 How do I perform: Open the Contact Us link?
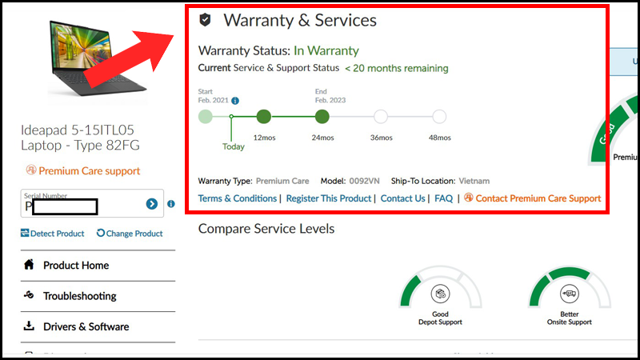click(402, 198)
